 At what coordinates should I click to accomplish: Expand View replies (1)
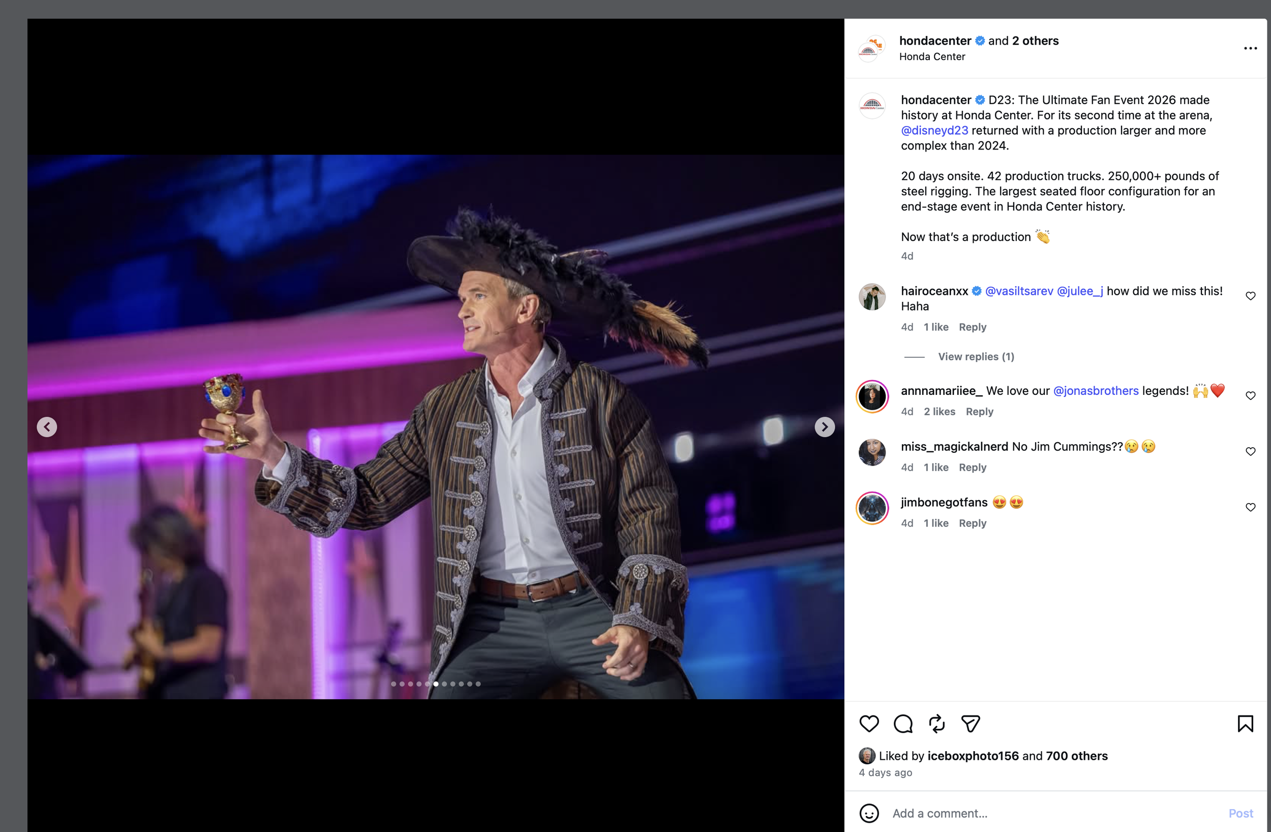tap(976, 357)
